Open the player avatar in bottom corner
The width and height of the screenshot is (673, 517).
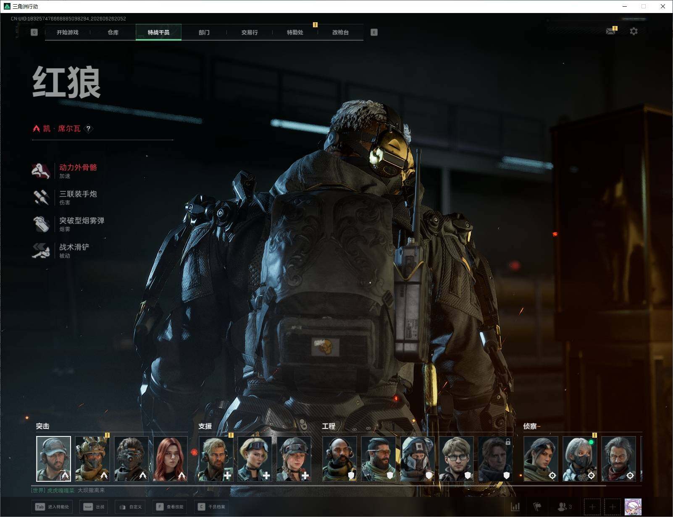pyautogui.click(x=633, y=507)
